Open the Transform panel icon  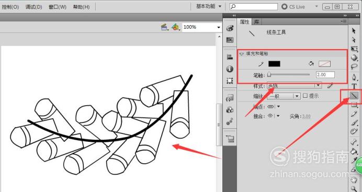coord(230,81)
